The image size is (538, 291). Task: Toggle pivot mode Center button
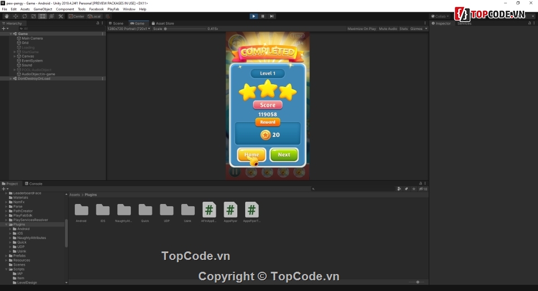tap(76, 16)
